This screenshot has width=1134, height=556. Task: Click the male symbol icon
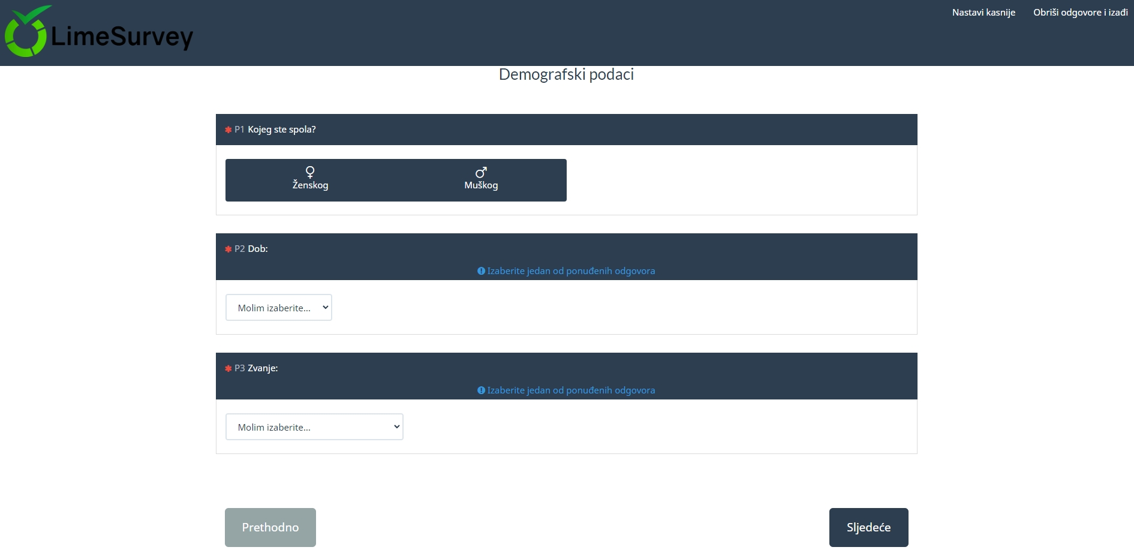[x=481, y=172]
